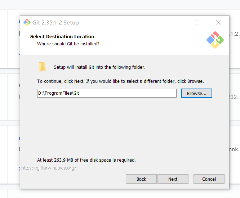Image resolution: width=240 pixels, height=198 pixels.
Task: Click the "Select Destination Location" heading
Action: (62, 36)
